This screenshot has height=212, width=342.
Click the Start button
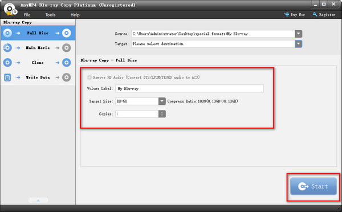coord(313,186)
